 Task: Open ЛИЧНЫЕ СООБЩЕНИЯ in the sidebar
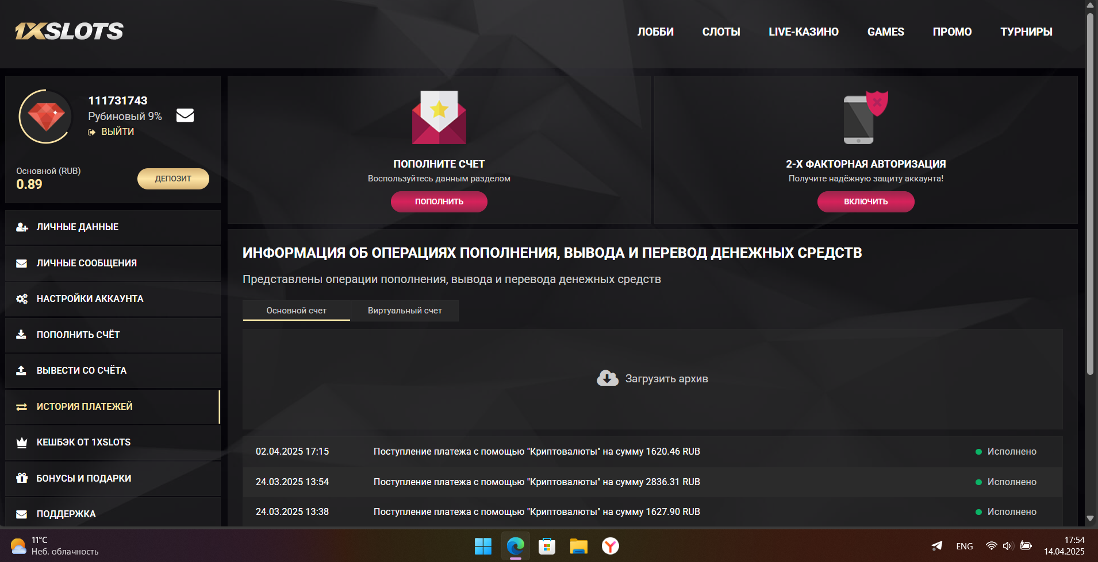coord(113,263)
